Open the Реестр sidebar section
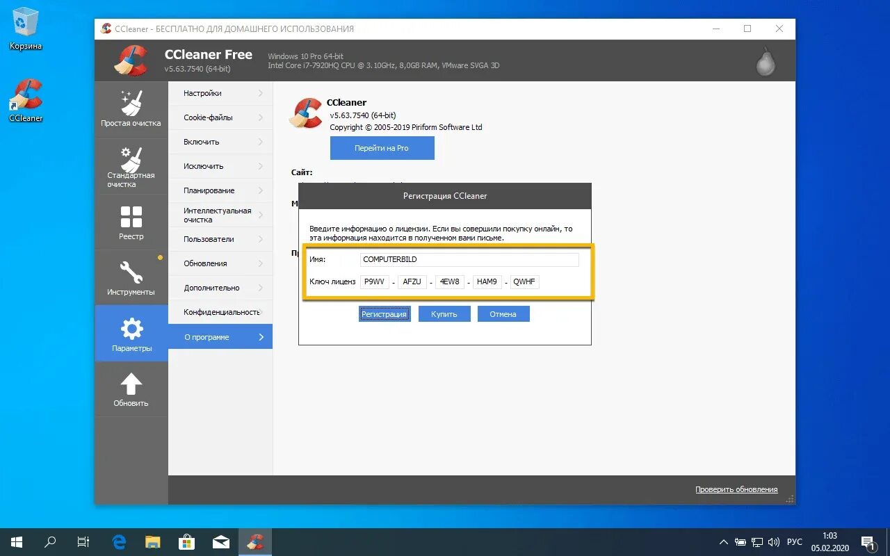Image resolution: width=890 pixels, height=556 pixels. (x=131, y=222)
